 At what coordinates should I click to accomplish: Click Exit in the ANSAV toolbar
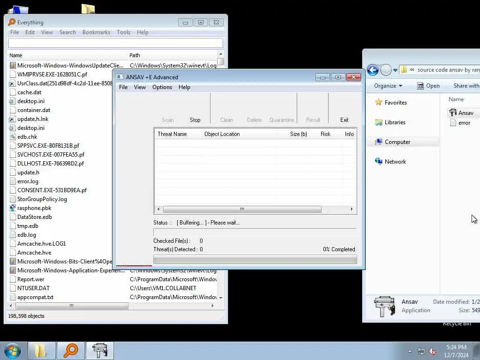coord(345,120)
